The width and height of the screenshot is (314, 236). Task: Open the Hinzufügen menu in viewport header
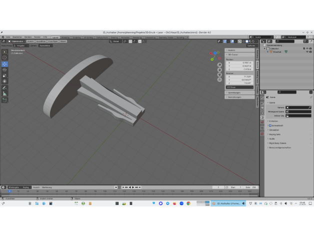pos(53,41)
